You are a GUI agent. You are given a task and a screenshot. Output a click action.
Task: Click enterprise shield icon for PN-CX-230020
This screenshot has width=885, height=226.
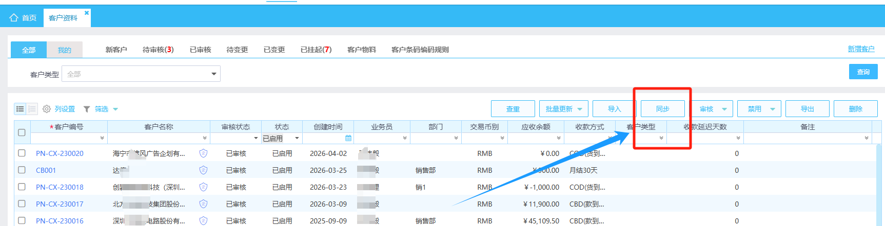pyautogui.click(x=203, y=153)
